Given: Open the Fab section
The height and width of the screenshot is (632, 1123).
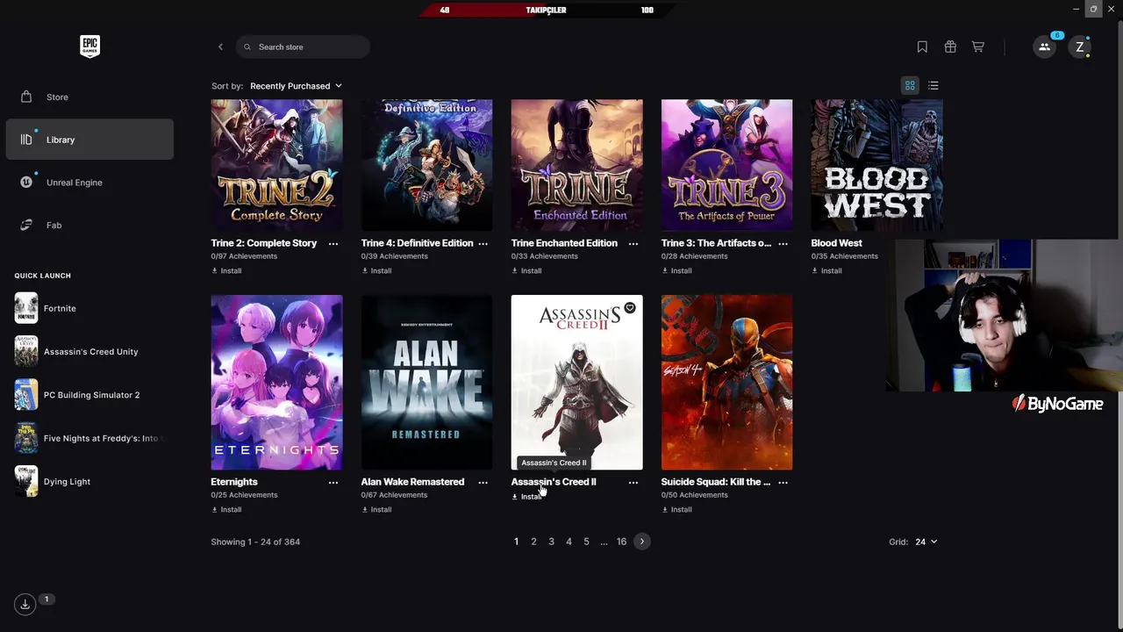Looking at the screenshot, I should point(89,225).
